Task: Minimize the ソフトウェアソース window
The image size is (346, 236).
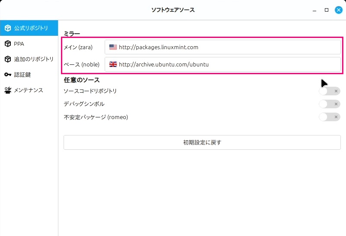Action: [x=315, y=9]
